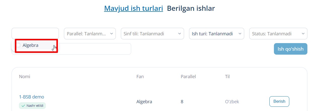The height and width of the screenshot is (111, 323).
Task: Switch to the Mavjud ish turlari tab
Action: [x=133, y=8]
